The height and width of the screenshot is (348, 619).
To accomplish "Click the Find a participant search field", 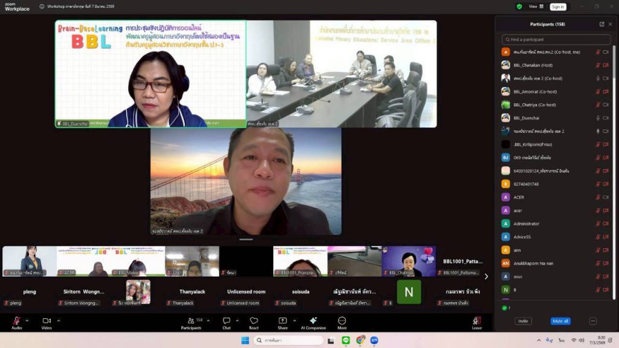I will pos(556,39).
